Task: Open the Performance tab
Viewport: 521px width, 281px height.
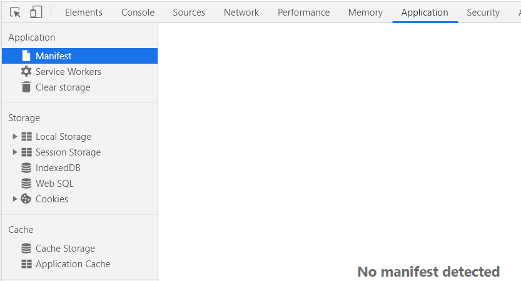Action: click(304, 12)
